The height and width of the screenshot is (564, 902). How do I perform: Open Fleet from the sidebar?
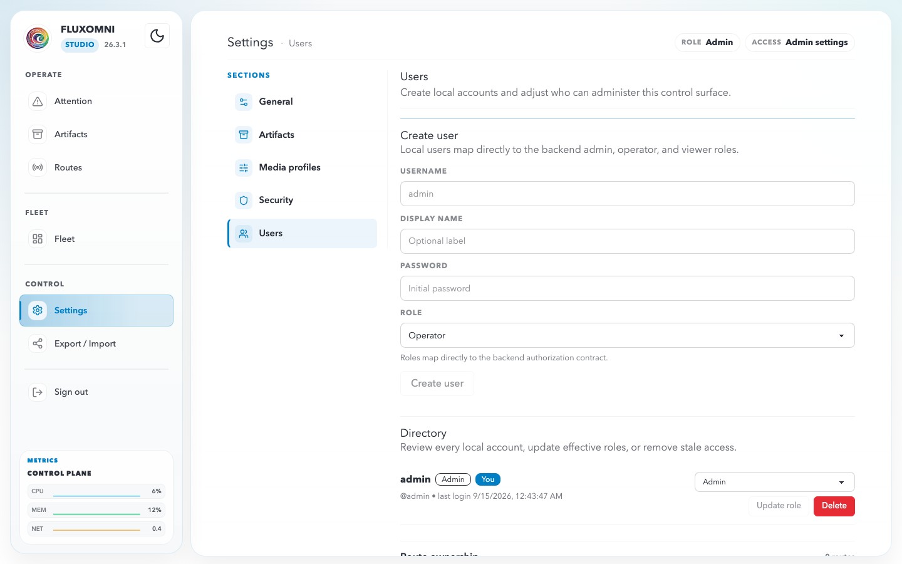(96, 239)
